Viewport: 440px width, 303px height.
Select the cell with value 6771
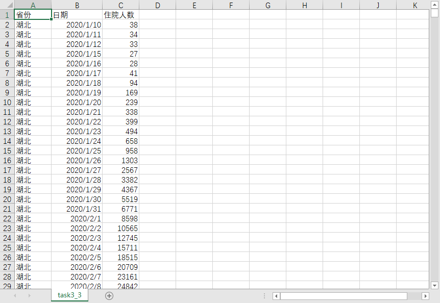click(x=120, y=209)
